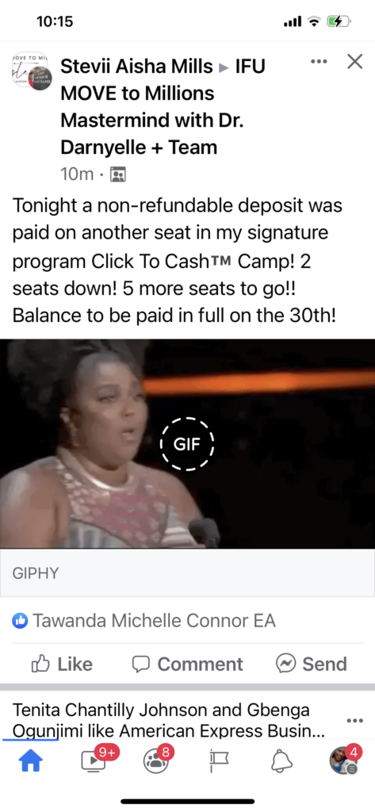375x812 pixels.
Task: Open the Watch video tab
Action: (x=94, y=760)
